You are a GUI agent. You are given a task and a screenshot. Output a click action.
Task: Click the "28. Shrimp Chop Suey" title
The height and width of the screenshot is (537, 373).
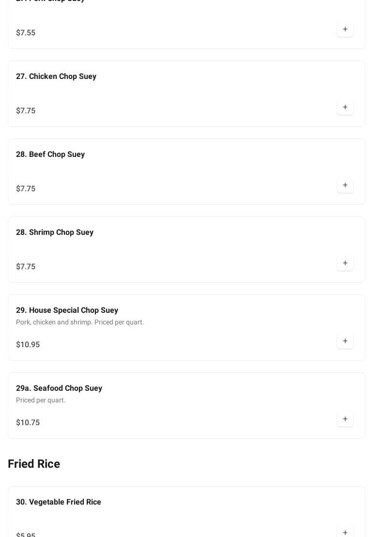coord(55,232)
